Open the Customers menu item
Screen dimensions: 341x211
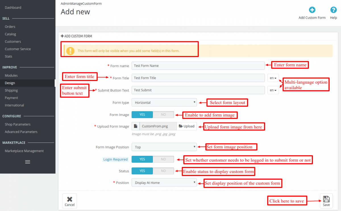[x=13, y=42]
